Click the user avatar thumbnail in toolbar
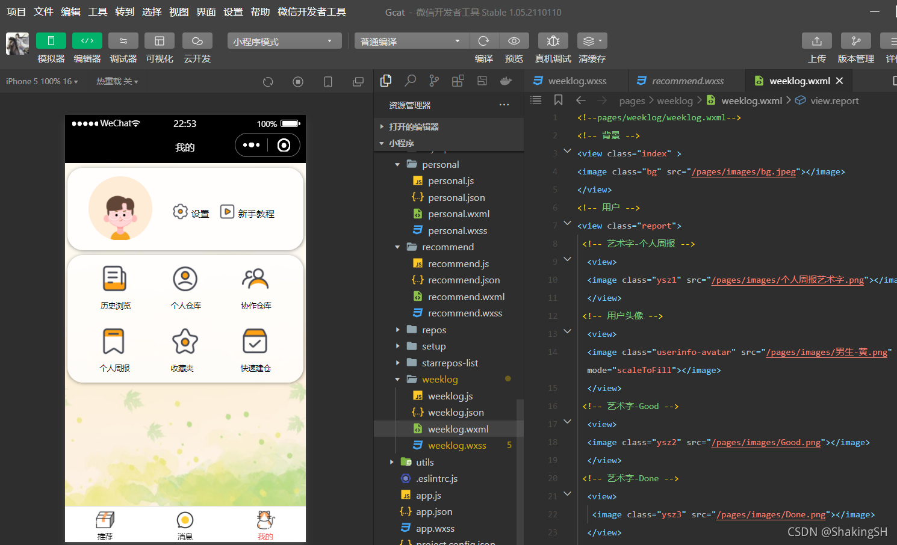The image size is (897, 545). click(x=17, y=44)
